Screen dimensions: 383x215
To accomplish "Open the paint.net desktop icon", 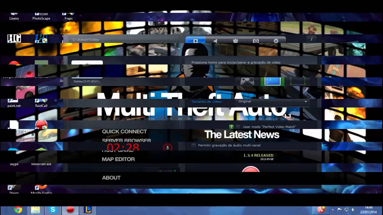I will tap(14, 104).
